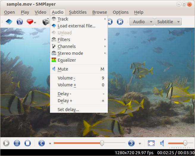
Task: Click the forward arrow button beside seek bar
Action: pyautogui.click(x=131, y=143)
